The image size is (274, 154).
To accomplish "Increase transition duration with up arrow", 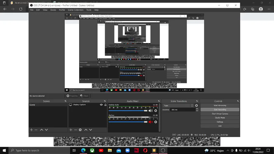I will click(197, 109).
